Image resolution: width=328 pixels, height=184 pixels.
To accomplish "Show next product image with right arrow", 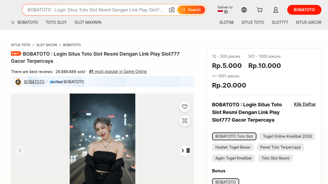I will 183,151.
